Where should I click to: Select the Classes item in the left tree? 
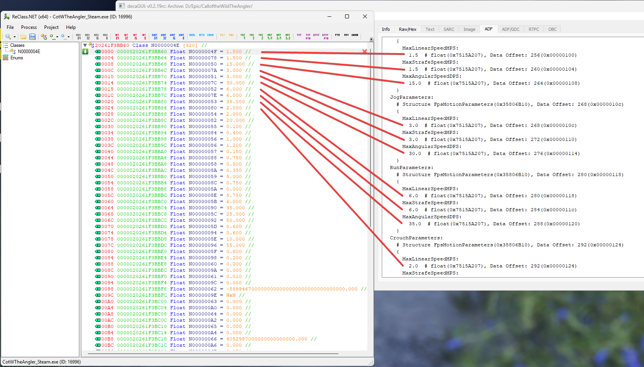(17, 45)
